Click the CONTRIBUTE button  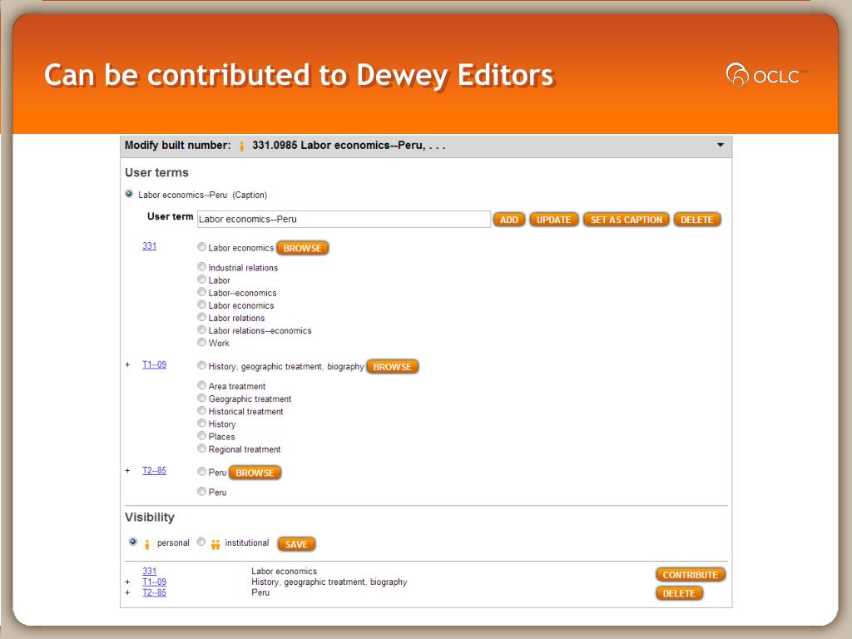tap(690, 575)
